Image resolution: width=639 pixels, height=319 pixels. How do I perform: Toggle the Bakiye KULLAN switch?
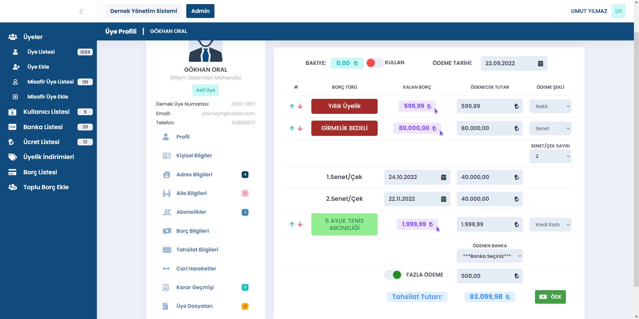[x=375, y=63]
